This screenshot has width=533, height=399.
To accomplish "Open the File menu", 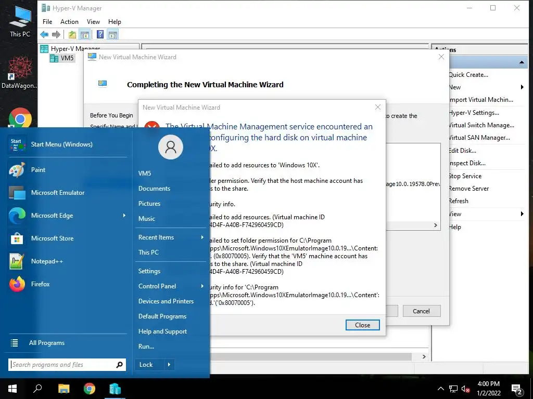I will [x=47, y=22].
